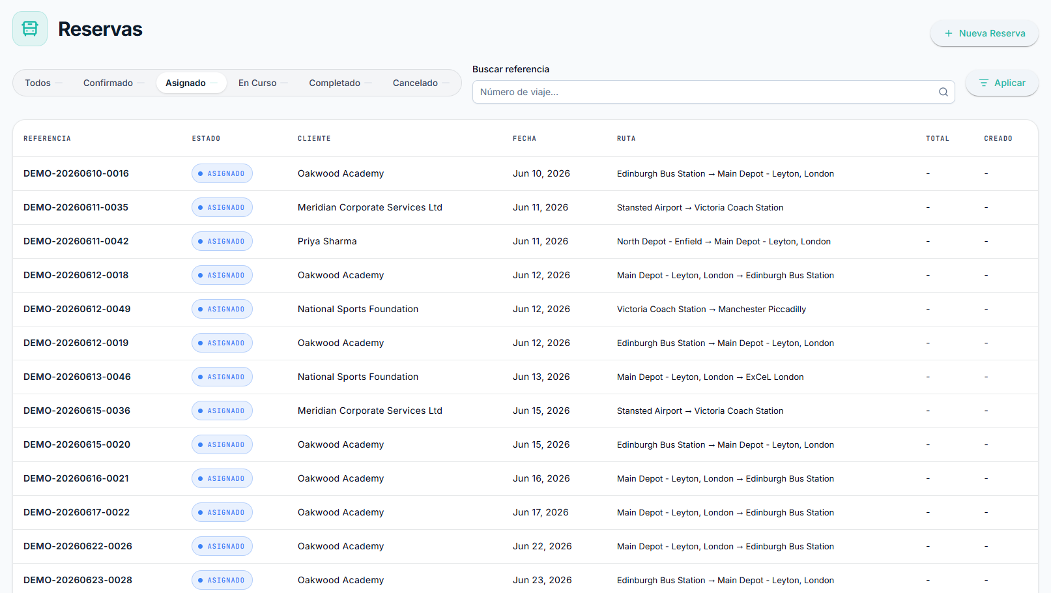Open booking DEMO-20260615-0036

77,411
